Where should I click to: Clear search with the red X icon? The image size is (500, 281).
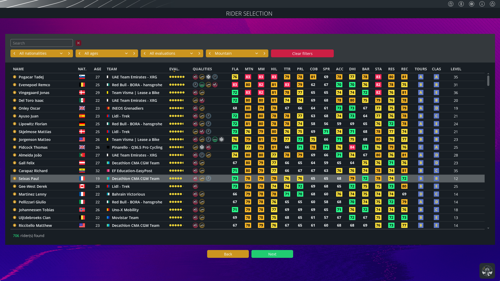pyautogui.click(x=78, y=43)
